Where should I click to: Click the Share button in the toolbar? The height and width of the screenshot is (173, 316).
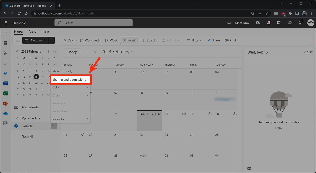(x=213, y=40)
